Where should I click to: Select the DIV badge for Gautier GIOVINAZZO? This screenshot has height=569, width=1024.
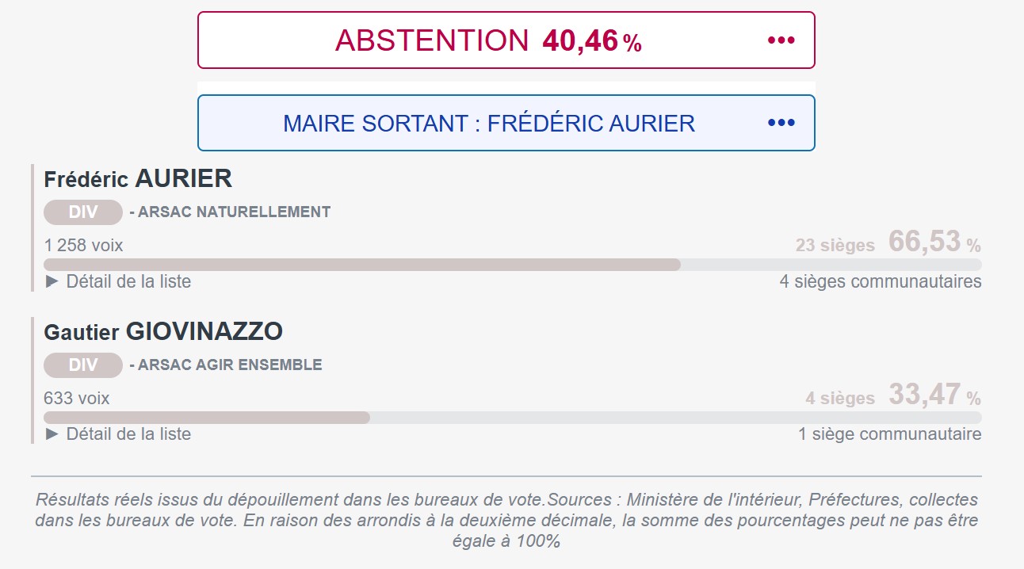[x=82, y=365]
